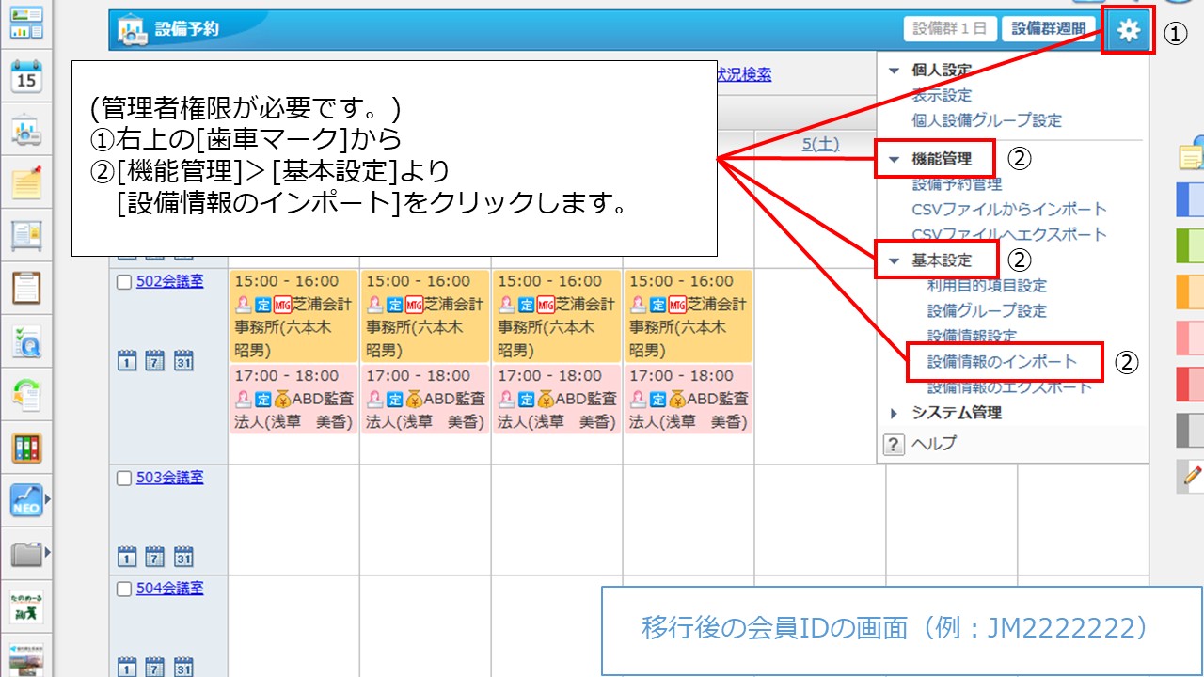The image size is (1204, 677).
Task: Open the facility chart icon below the calendar
Action: coord(26,131)
